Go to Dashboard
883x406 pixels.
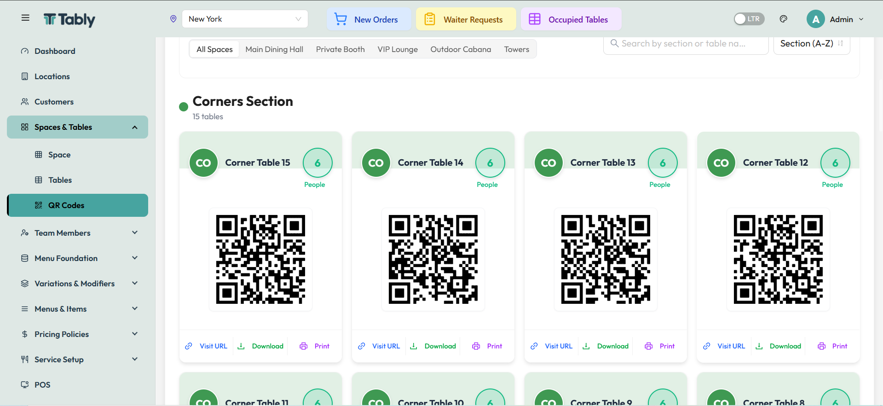point(77,51)
